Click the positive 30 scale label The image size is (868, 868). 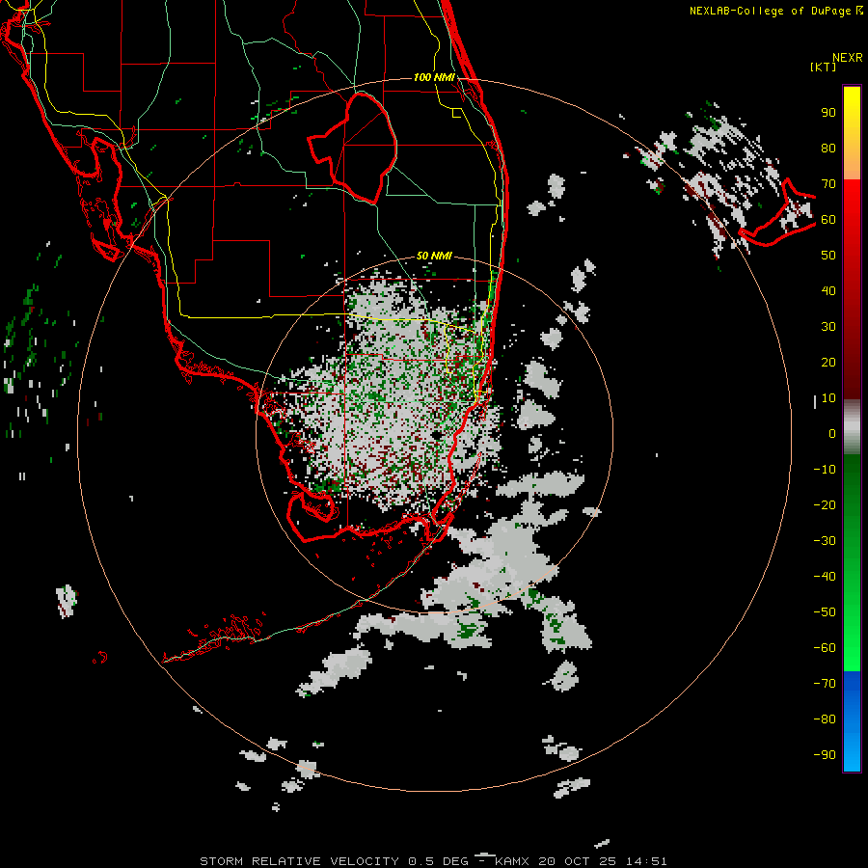(828, 327)
